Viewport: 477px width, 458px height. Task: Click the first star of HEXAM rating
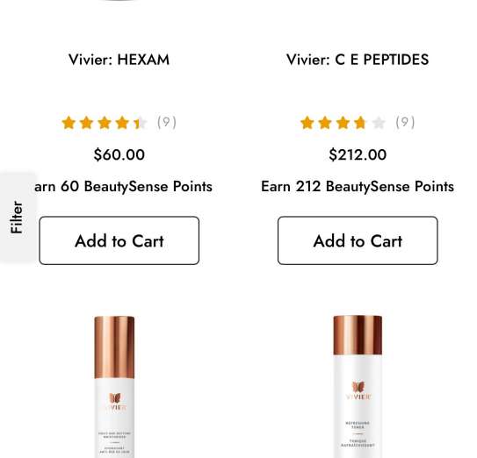pyautogui.click(x=69, y=123)
